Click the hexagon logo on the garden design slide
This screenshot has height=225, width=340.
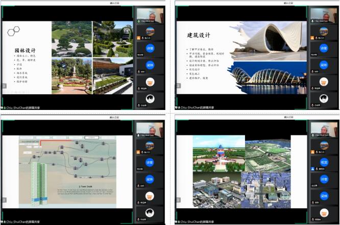[x=13, y=32]
